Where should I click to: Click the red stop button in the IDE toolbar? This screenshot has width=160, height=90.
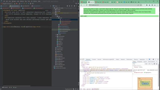(17, 3)
